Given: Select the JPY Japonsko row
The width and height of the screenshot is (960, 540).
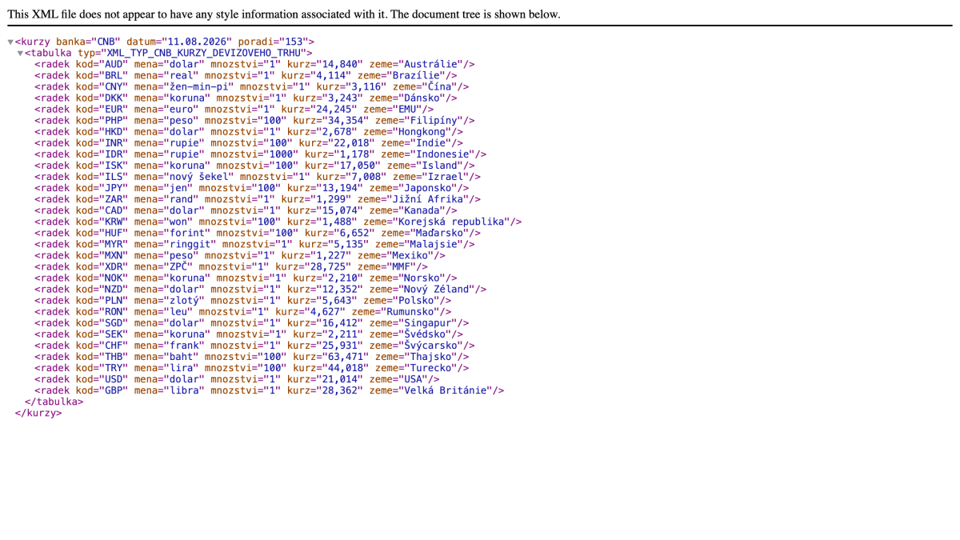Looking at the screenshot, I should (251, 187).
